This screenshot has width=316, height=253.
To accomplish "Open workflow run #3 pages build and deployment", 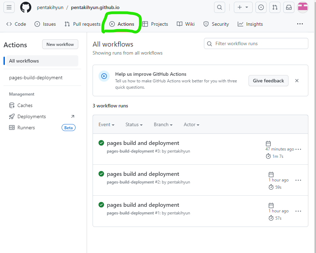I will click(x=143, y=143).
